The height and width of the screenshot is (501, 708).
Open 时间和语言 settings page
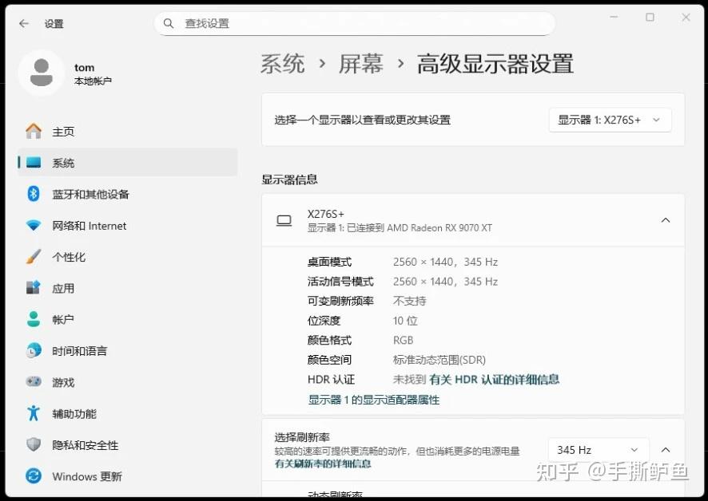click(x=128, y=351)
